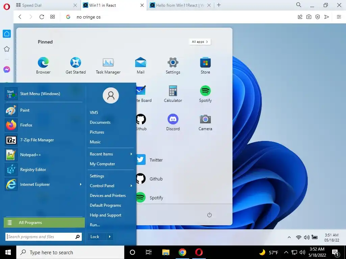Open Opera snapshot camera icon
The height and width of the screenshot is (259, 346).
309,17
